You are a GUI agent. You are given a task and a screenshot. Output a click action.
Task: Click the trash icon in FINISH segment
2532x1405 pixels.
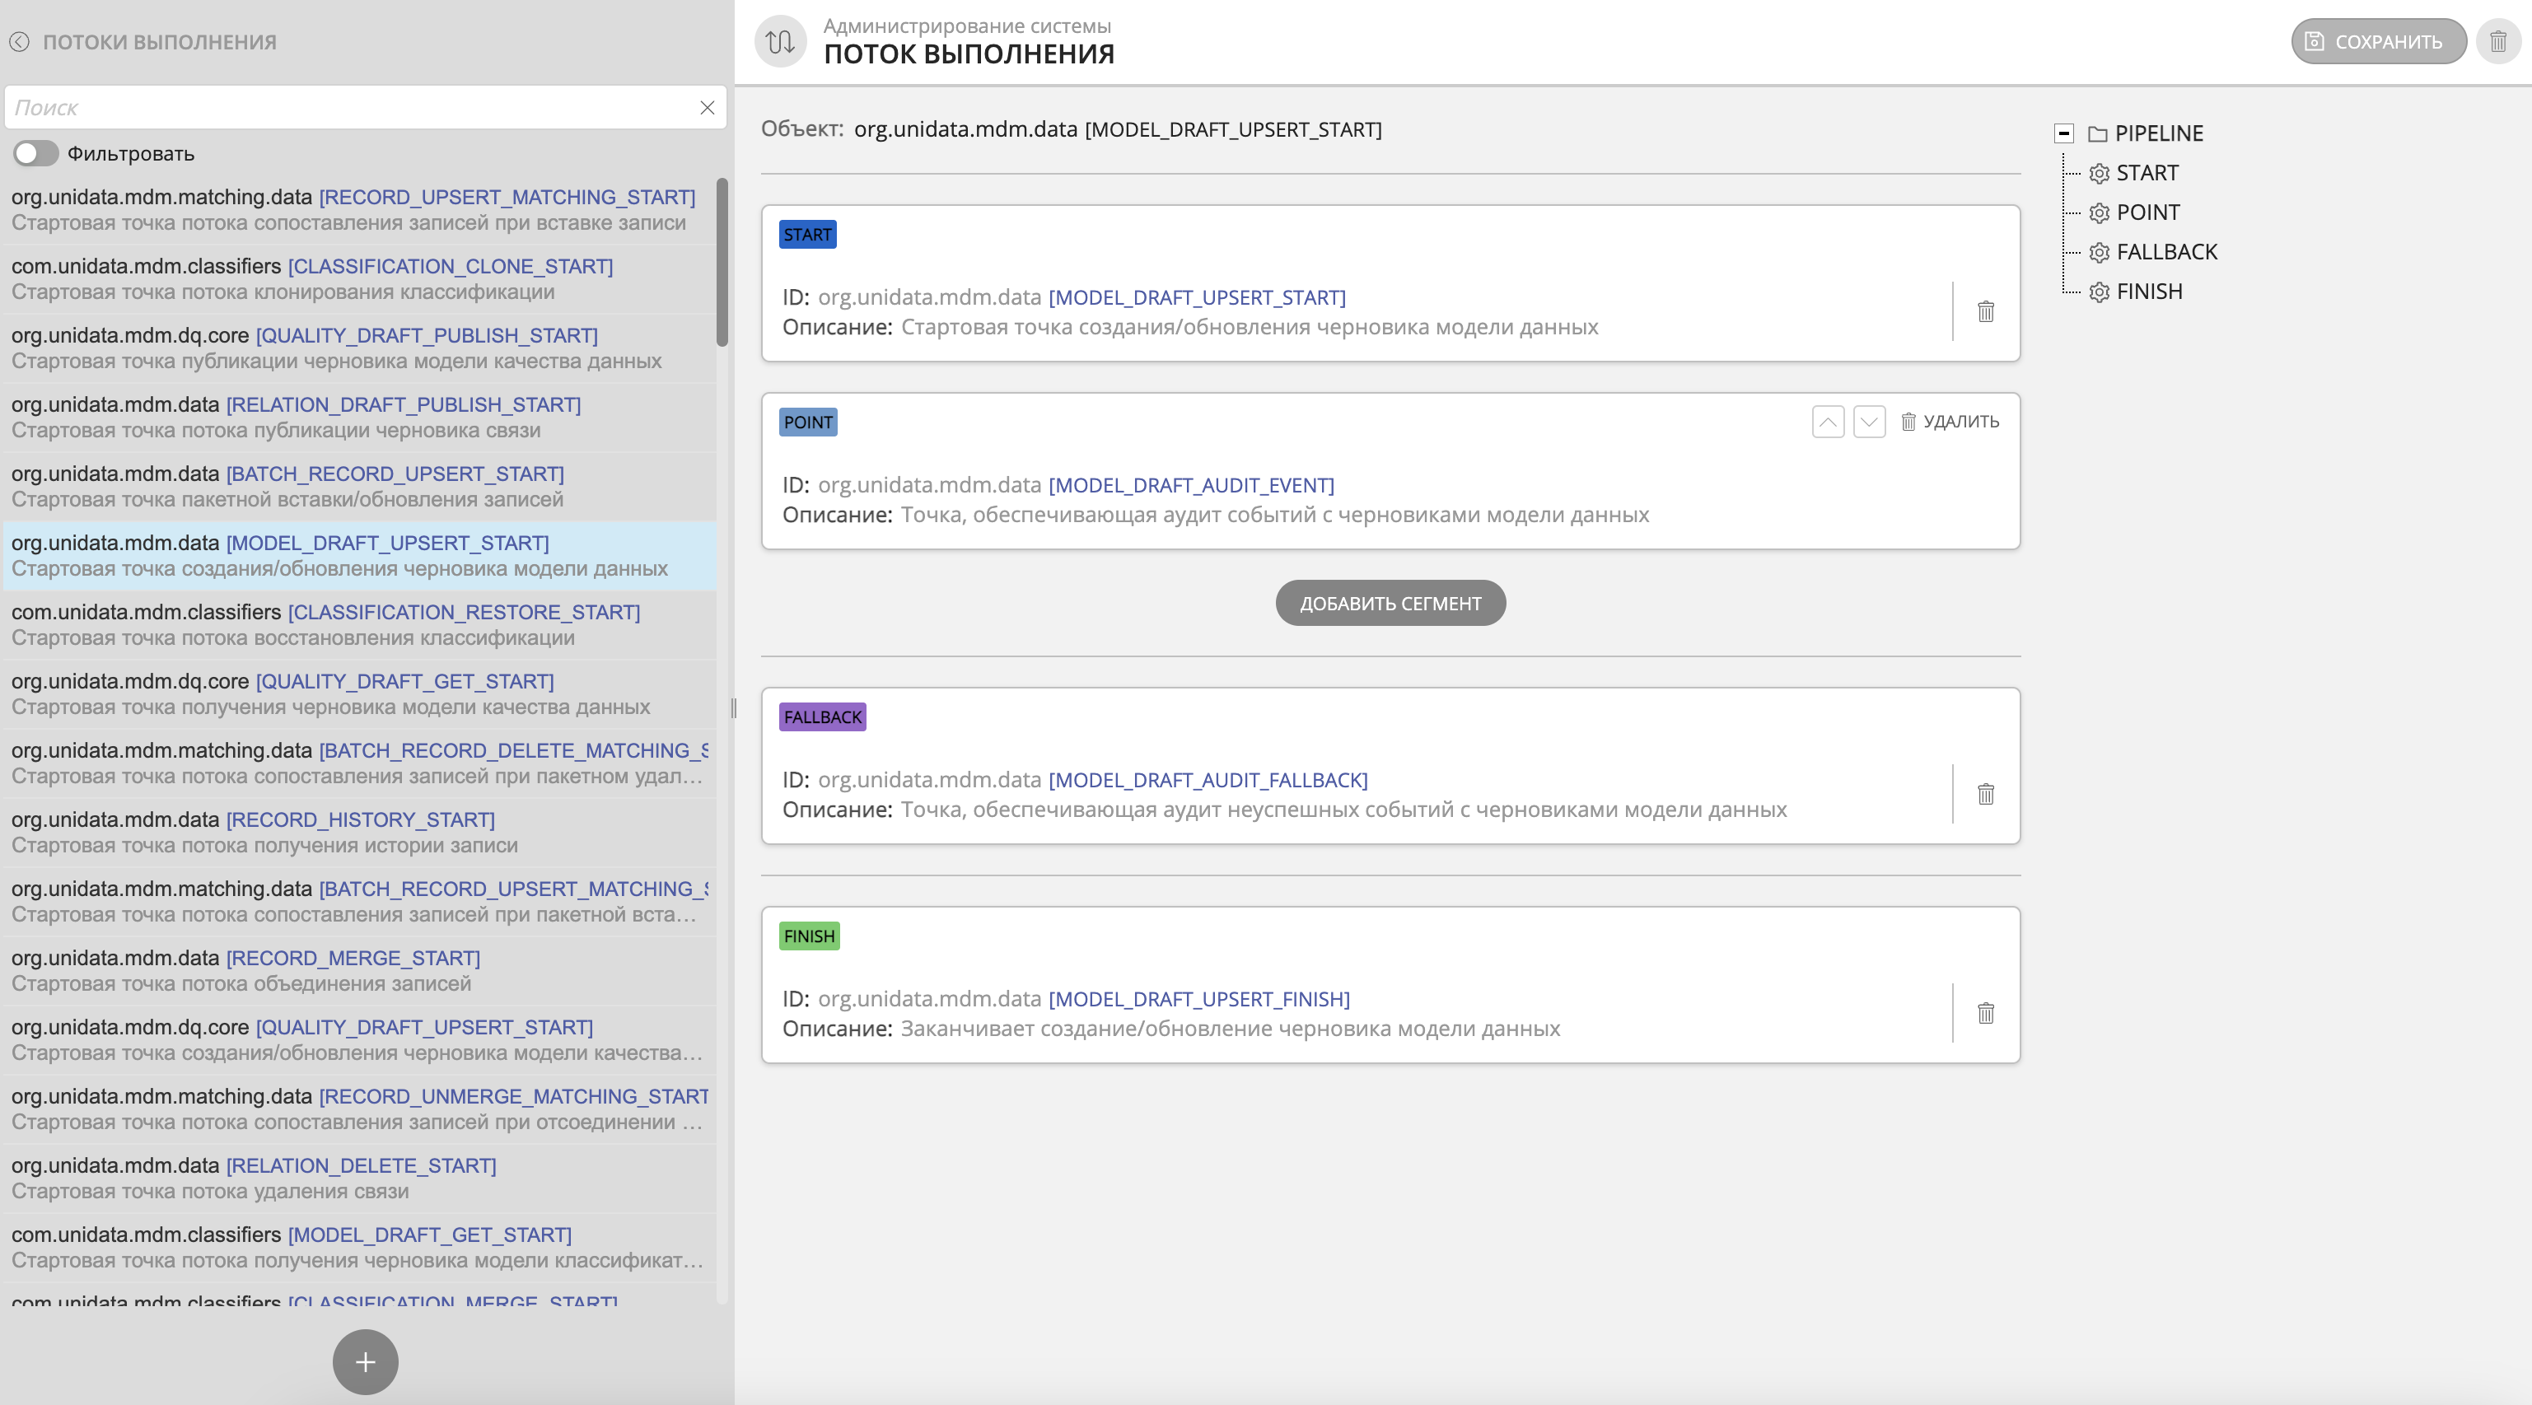pos(1986,1013)
